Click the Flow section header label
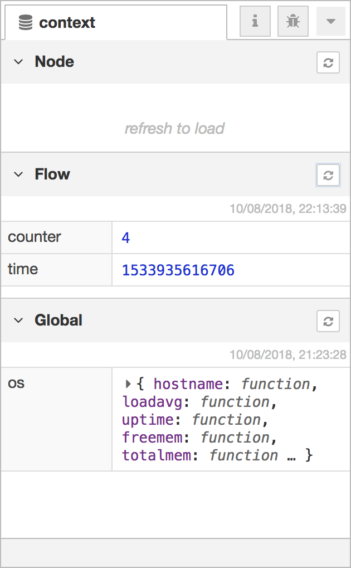The image size is (351, 568). pyautogui.click(x=52, y=174)
